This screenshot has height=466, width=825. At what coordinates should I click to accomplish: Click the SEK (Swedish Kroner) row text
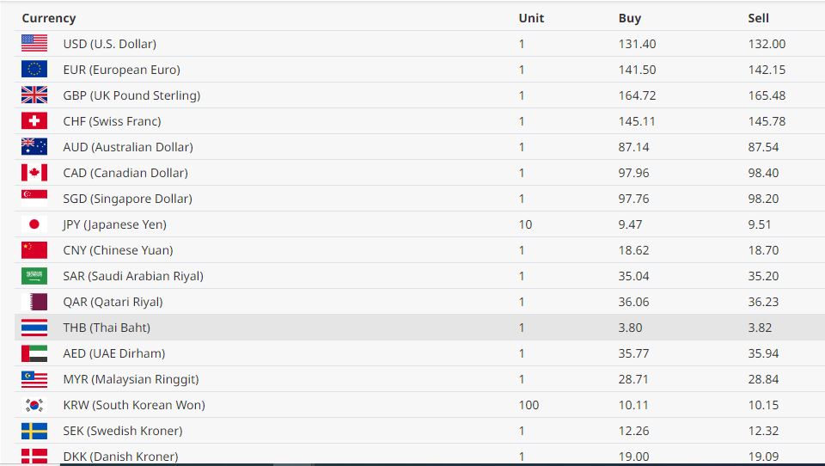tap(122, 431)
